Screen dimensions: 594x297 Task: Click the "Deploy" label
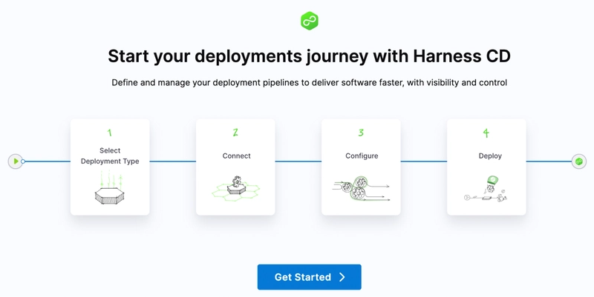[490, 156]
